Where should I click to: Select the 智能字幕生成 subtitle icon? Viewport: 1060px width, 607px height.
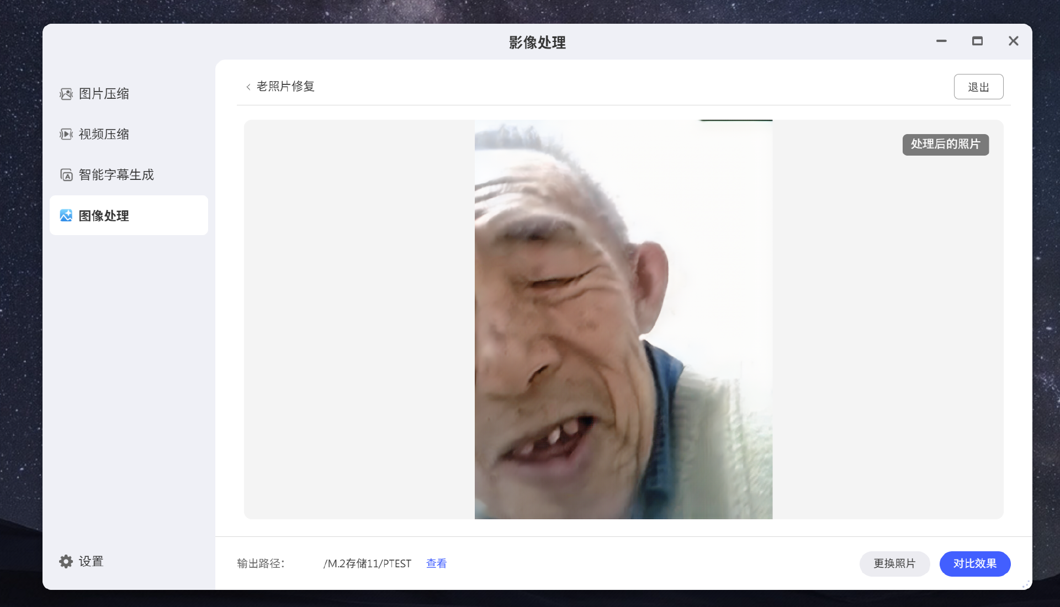(x=66, y=175)
